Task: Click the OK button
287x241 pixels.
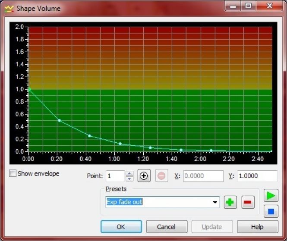Action: coord(121,226)
